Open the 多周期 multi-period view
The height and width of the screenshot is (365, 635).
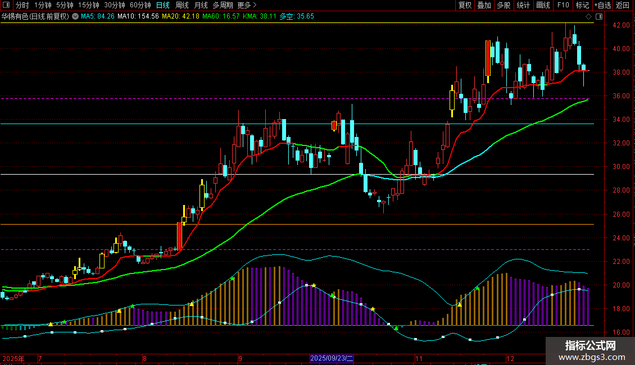click(x=223, y=5)
